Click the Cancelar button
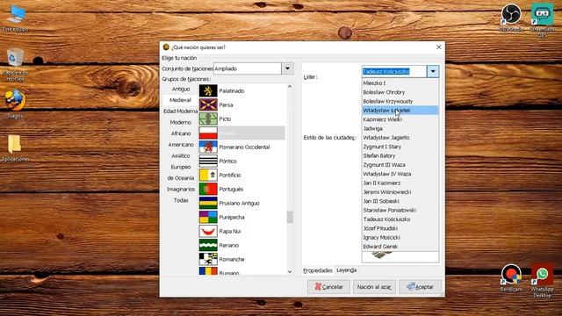This screenshot has height=316, width=562. 328,287
